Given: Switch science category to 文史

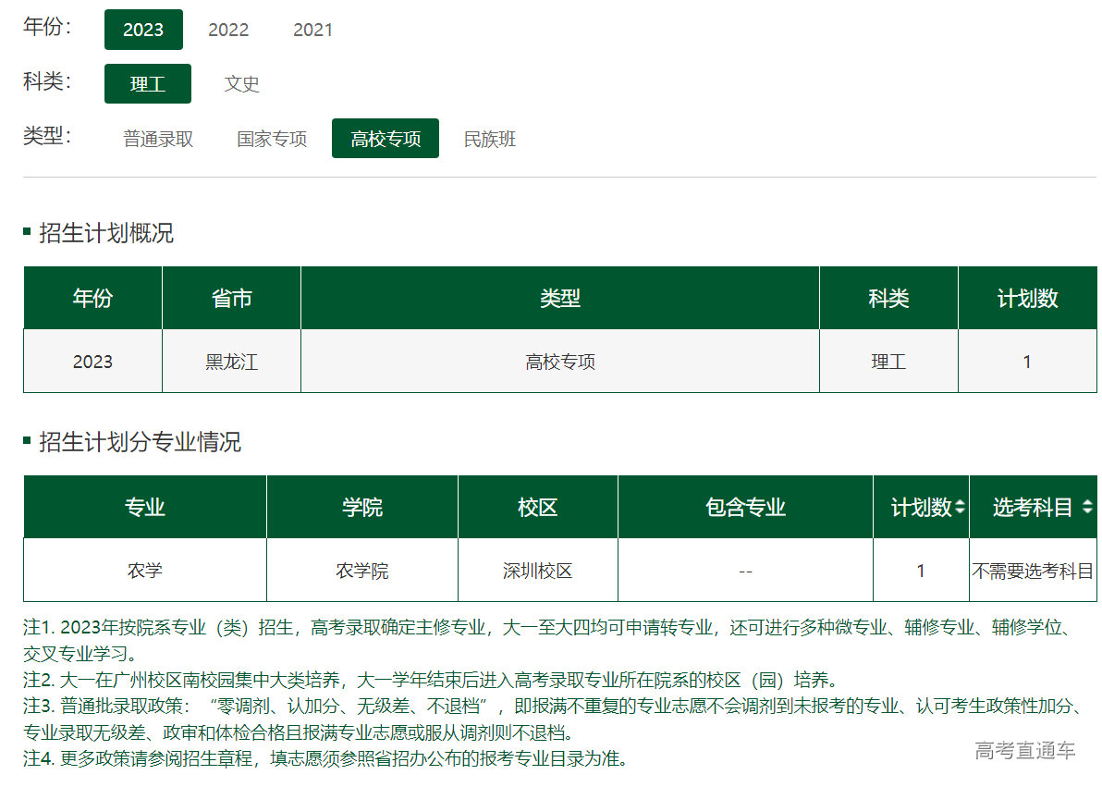Looking at the screenshot, I should pos(241,84).
